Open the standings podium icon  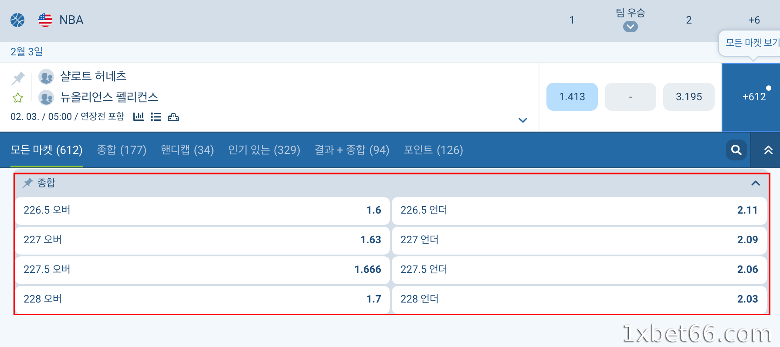[173, 117]
